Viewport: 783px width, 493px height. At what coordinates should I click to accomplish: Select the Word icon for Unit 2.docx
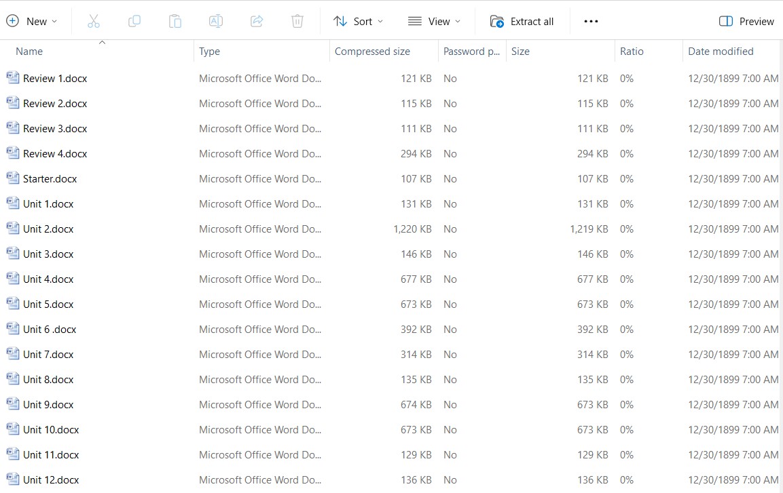click(x=13, y=229)
